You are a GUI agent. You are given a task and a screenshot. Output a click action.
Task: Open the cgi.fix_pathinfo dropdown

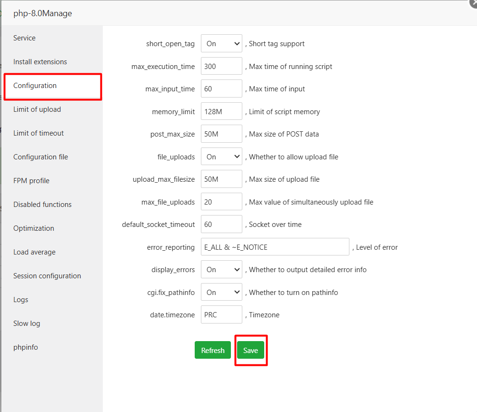pyautogui.click(x=221, y=292)
